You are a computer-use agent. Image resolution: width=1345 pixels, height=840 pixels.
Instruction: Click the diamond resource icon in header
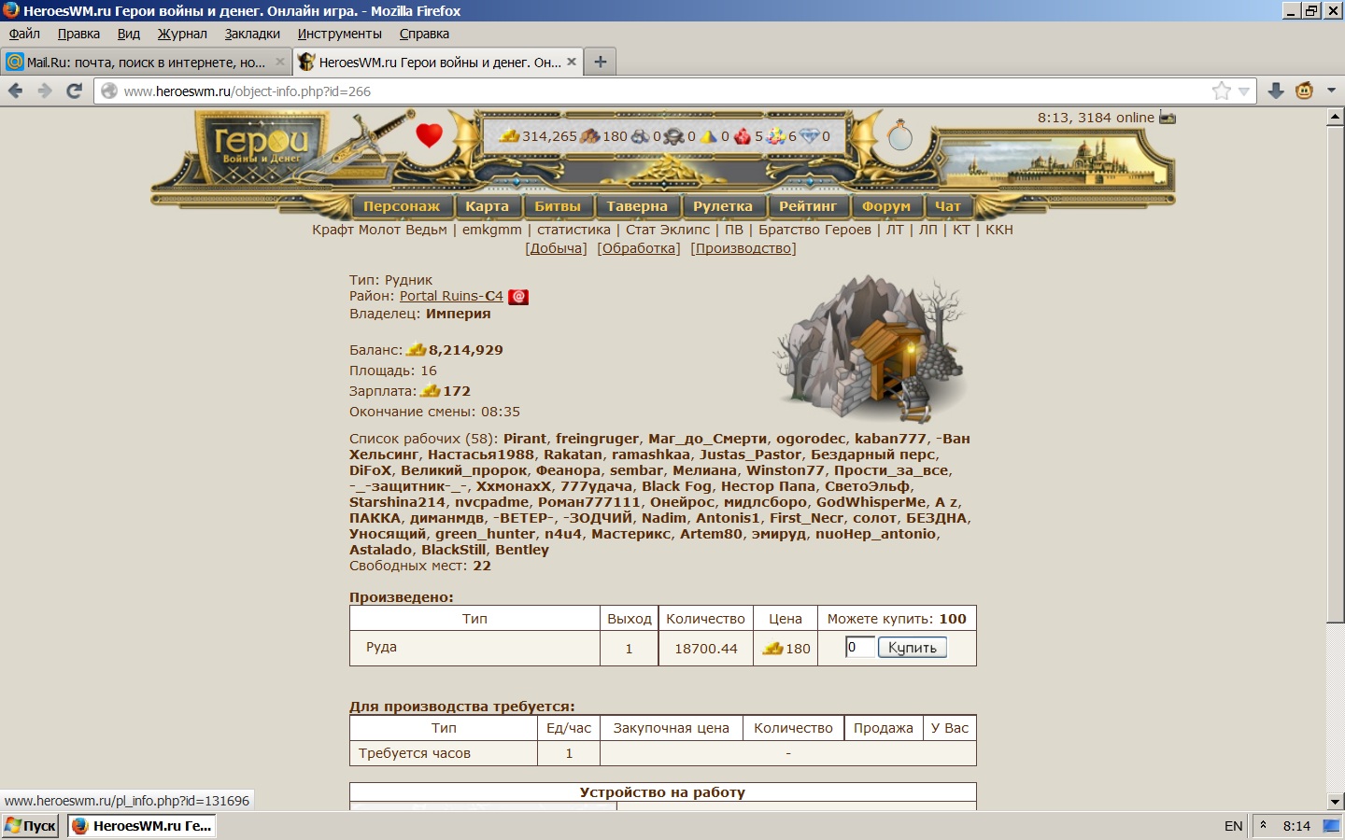click(x=809, y=136)
